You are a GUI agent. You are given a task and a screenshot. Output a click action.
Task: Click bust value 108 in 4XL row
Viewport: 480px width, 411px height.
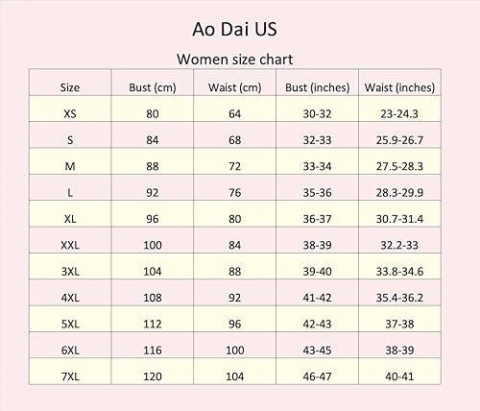click(x=153, y=298)
